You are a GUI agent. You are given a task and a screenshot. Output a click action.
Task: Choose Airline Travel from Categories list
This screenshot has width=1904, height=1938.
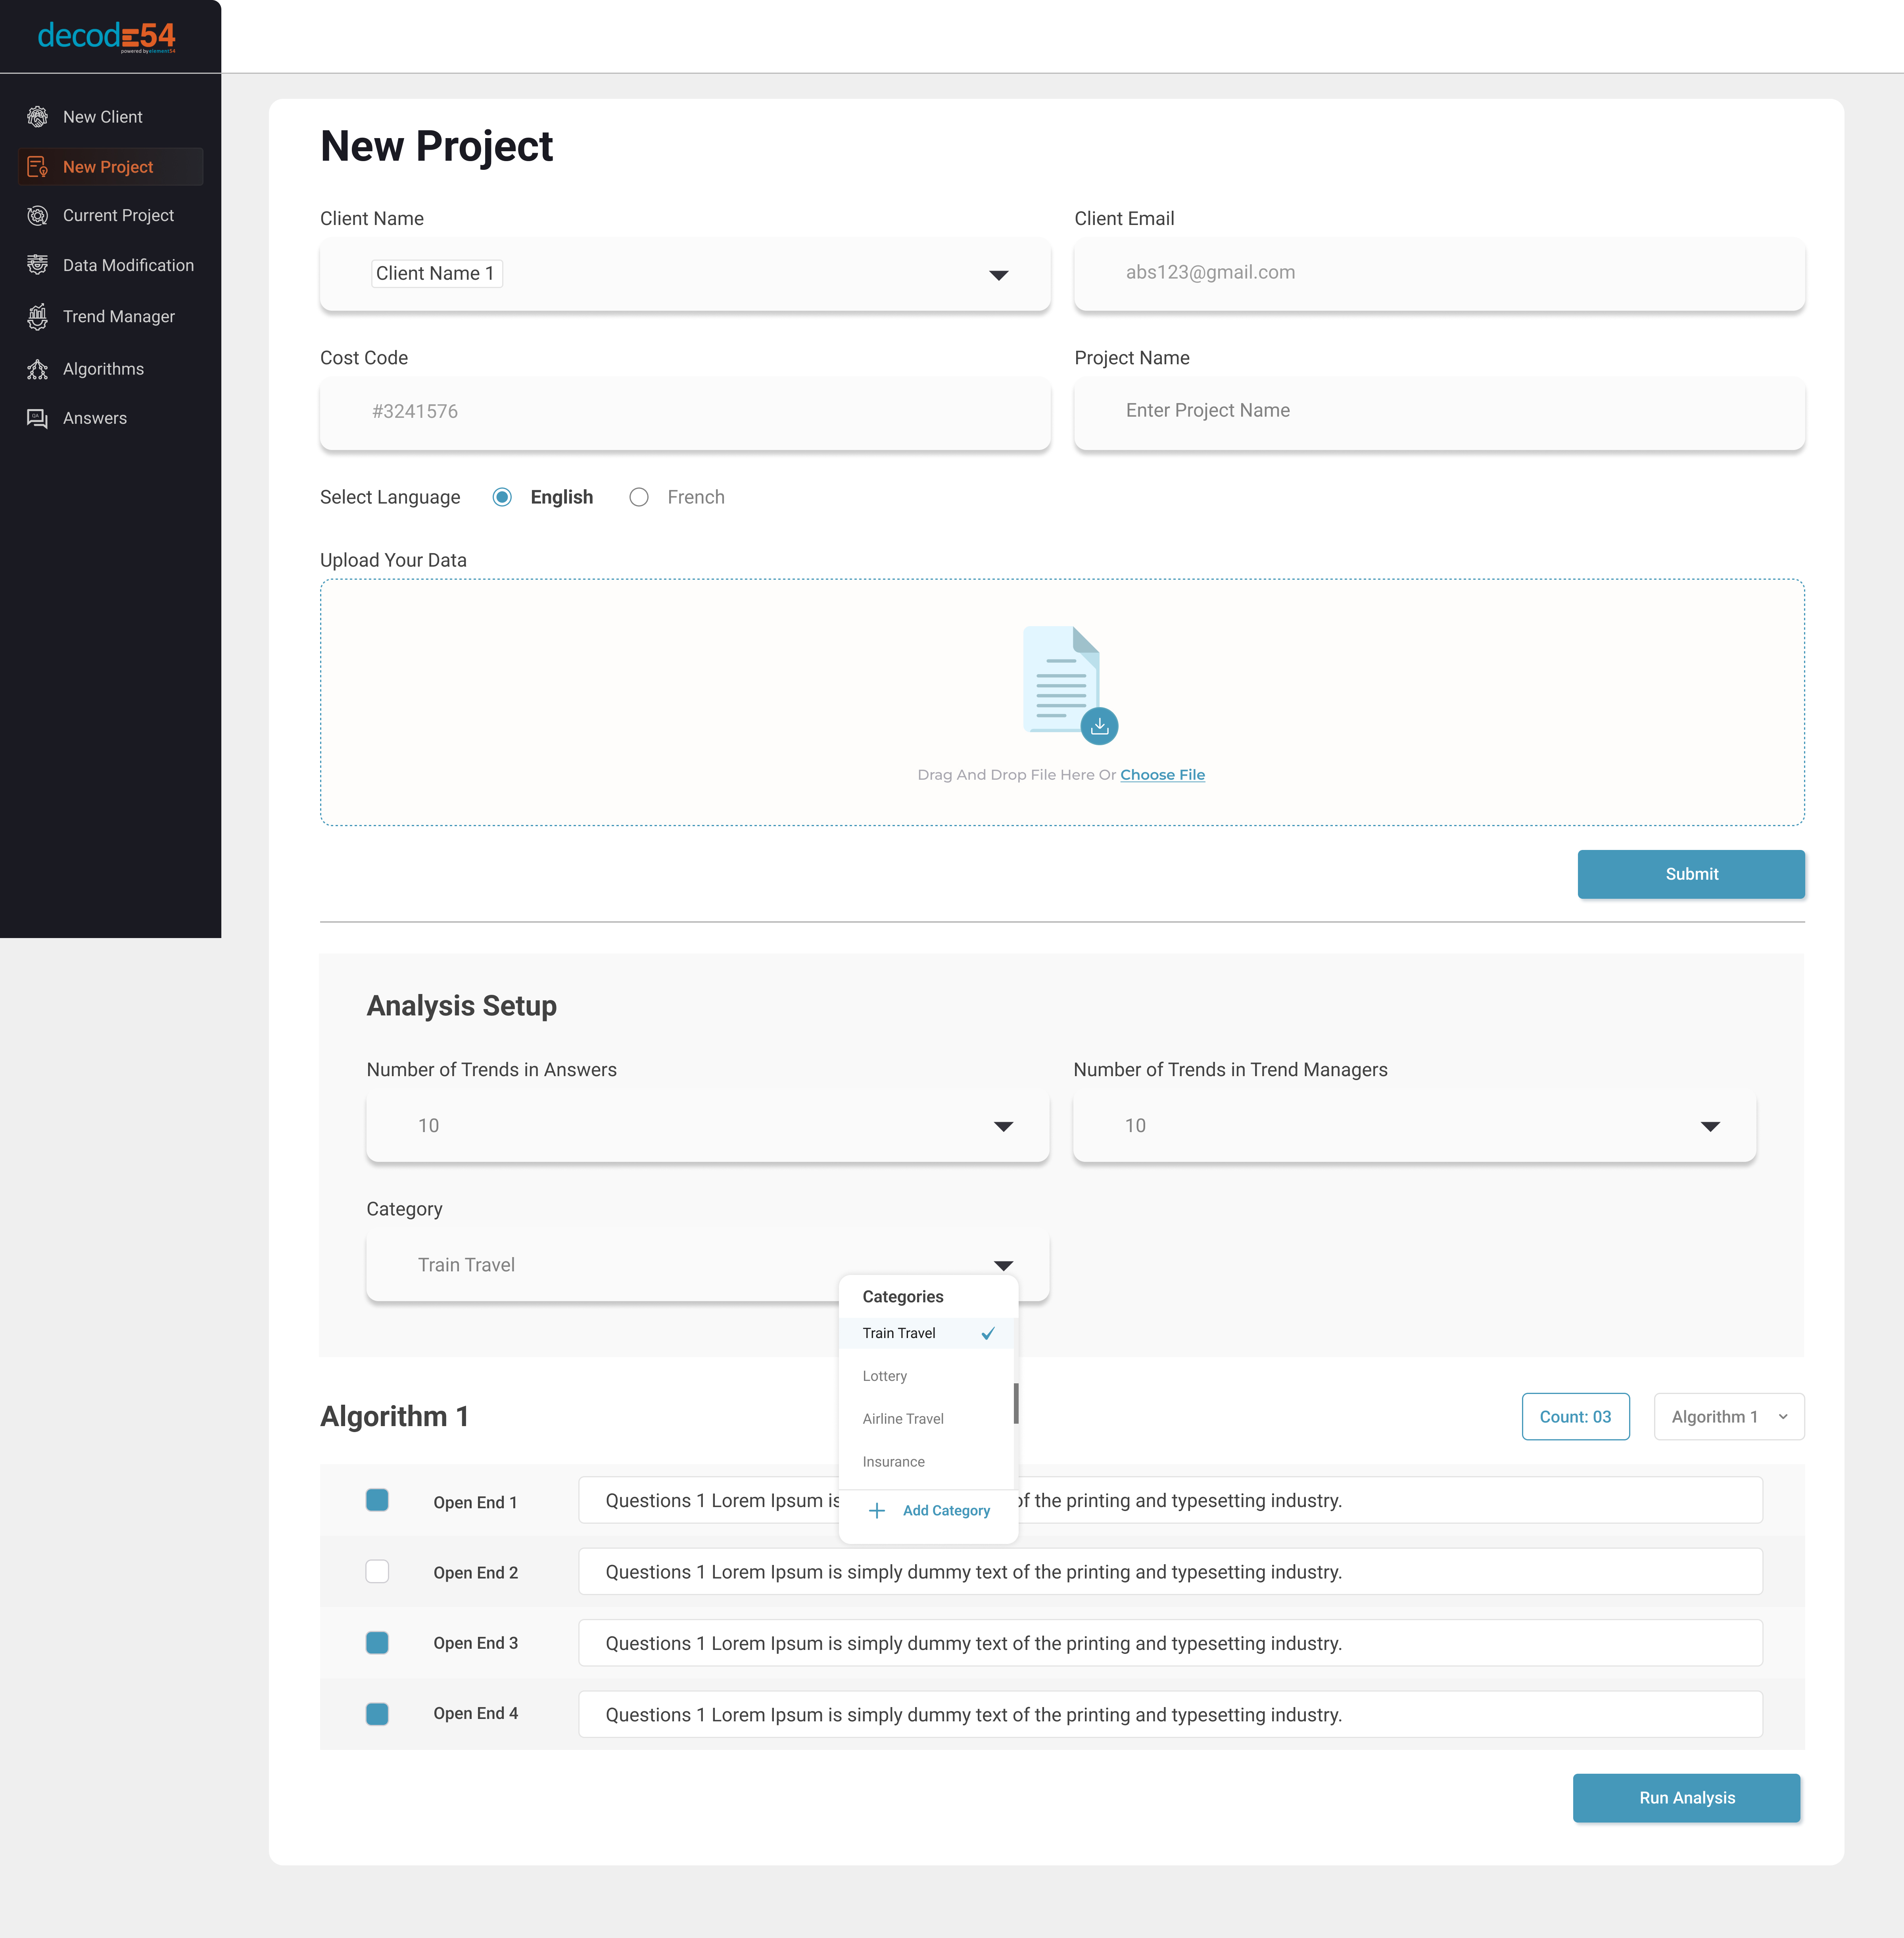point(903,1419)
